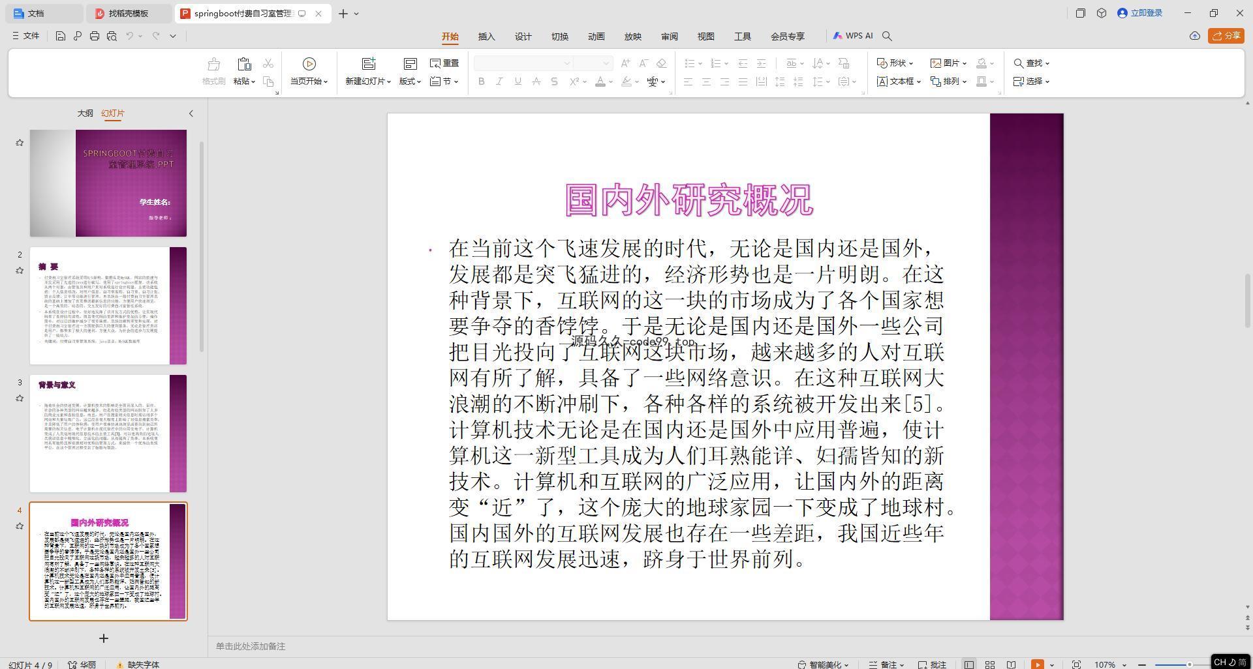Open font color picker
The width and height of the screenshot is (1253, 669).
tap(611, 82)
